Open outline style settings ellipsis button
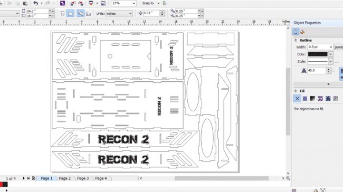The image size is (343, 192). (x=337, y=62)
